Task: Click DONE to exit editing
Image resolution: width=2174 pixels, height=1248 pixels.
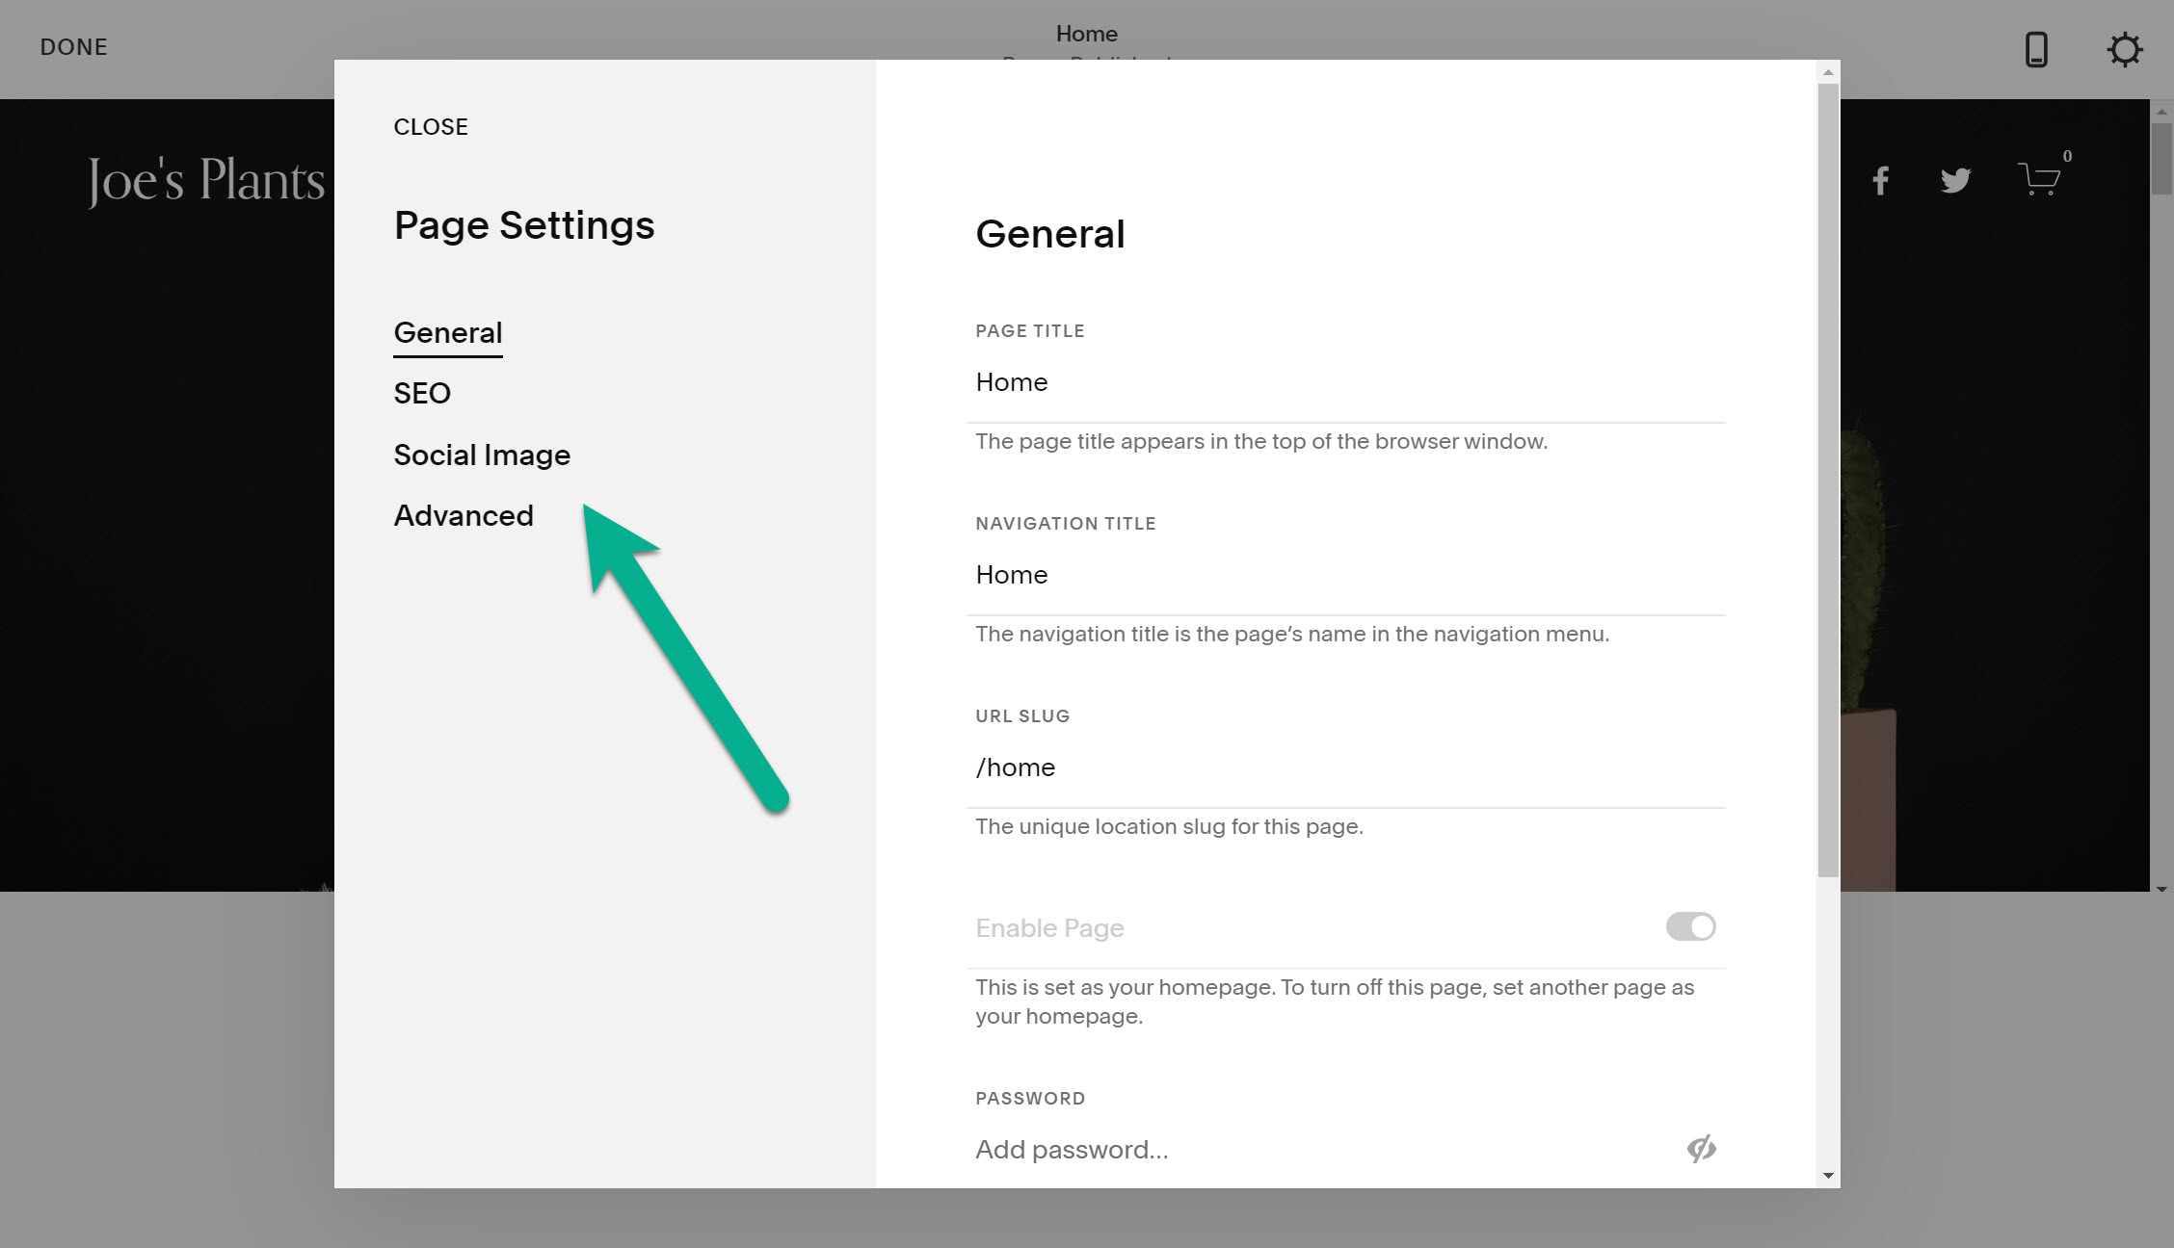Action: coord(73,46)
